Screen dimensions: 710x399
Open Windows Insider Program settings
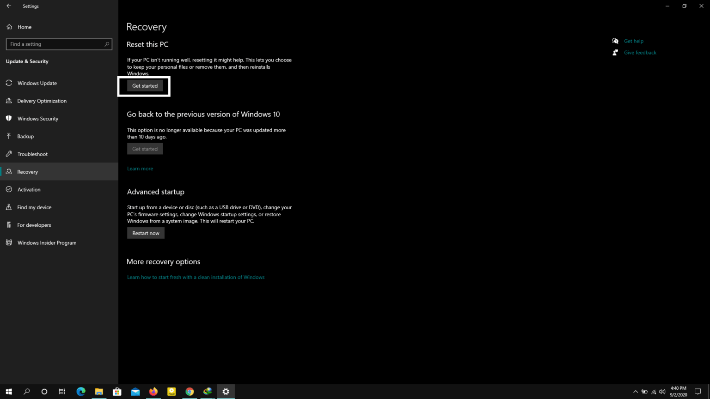[47, 242]
